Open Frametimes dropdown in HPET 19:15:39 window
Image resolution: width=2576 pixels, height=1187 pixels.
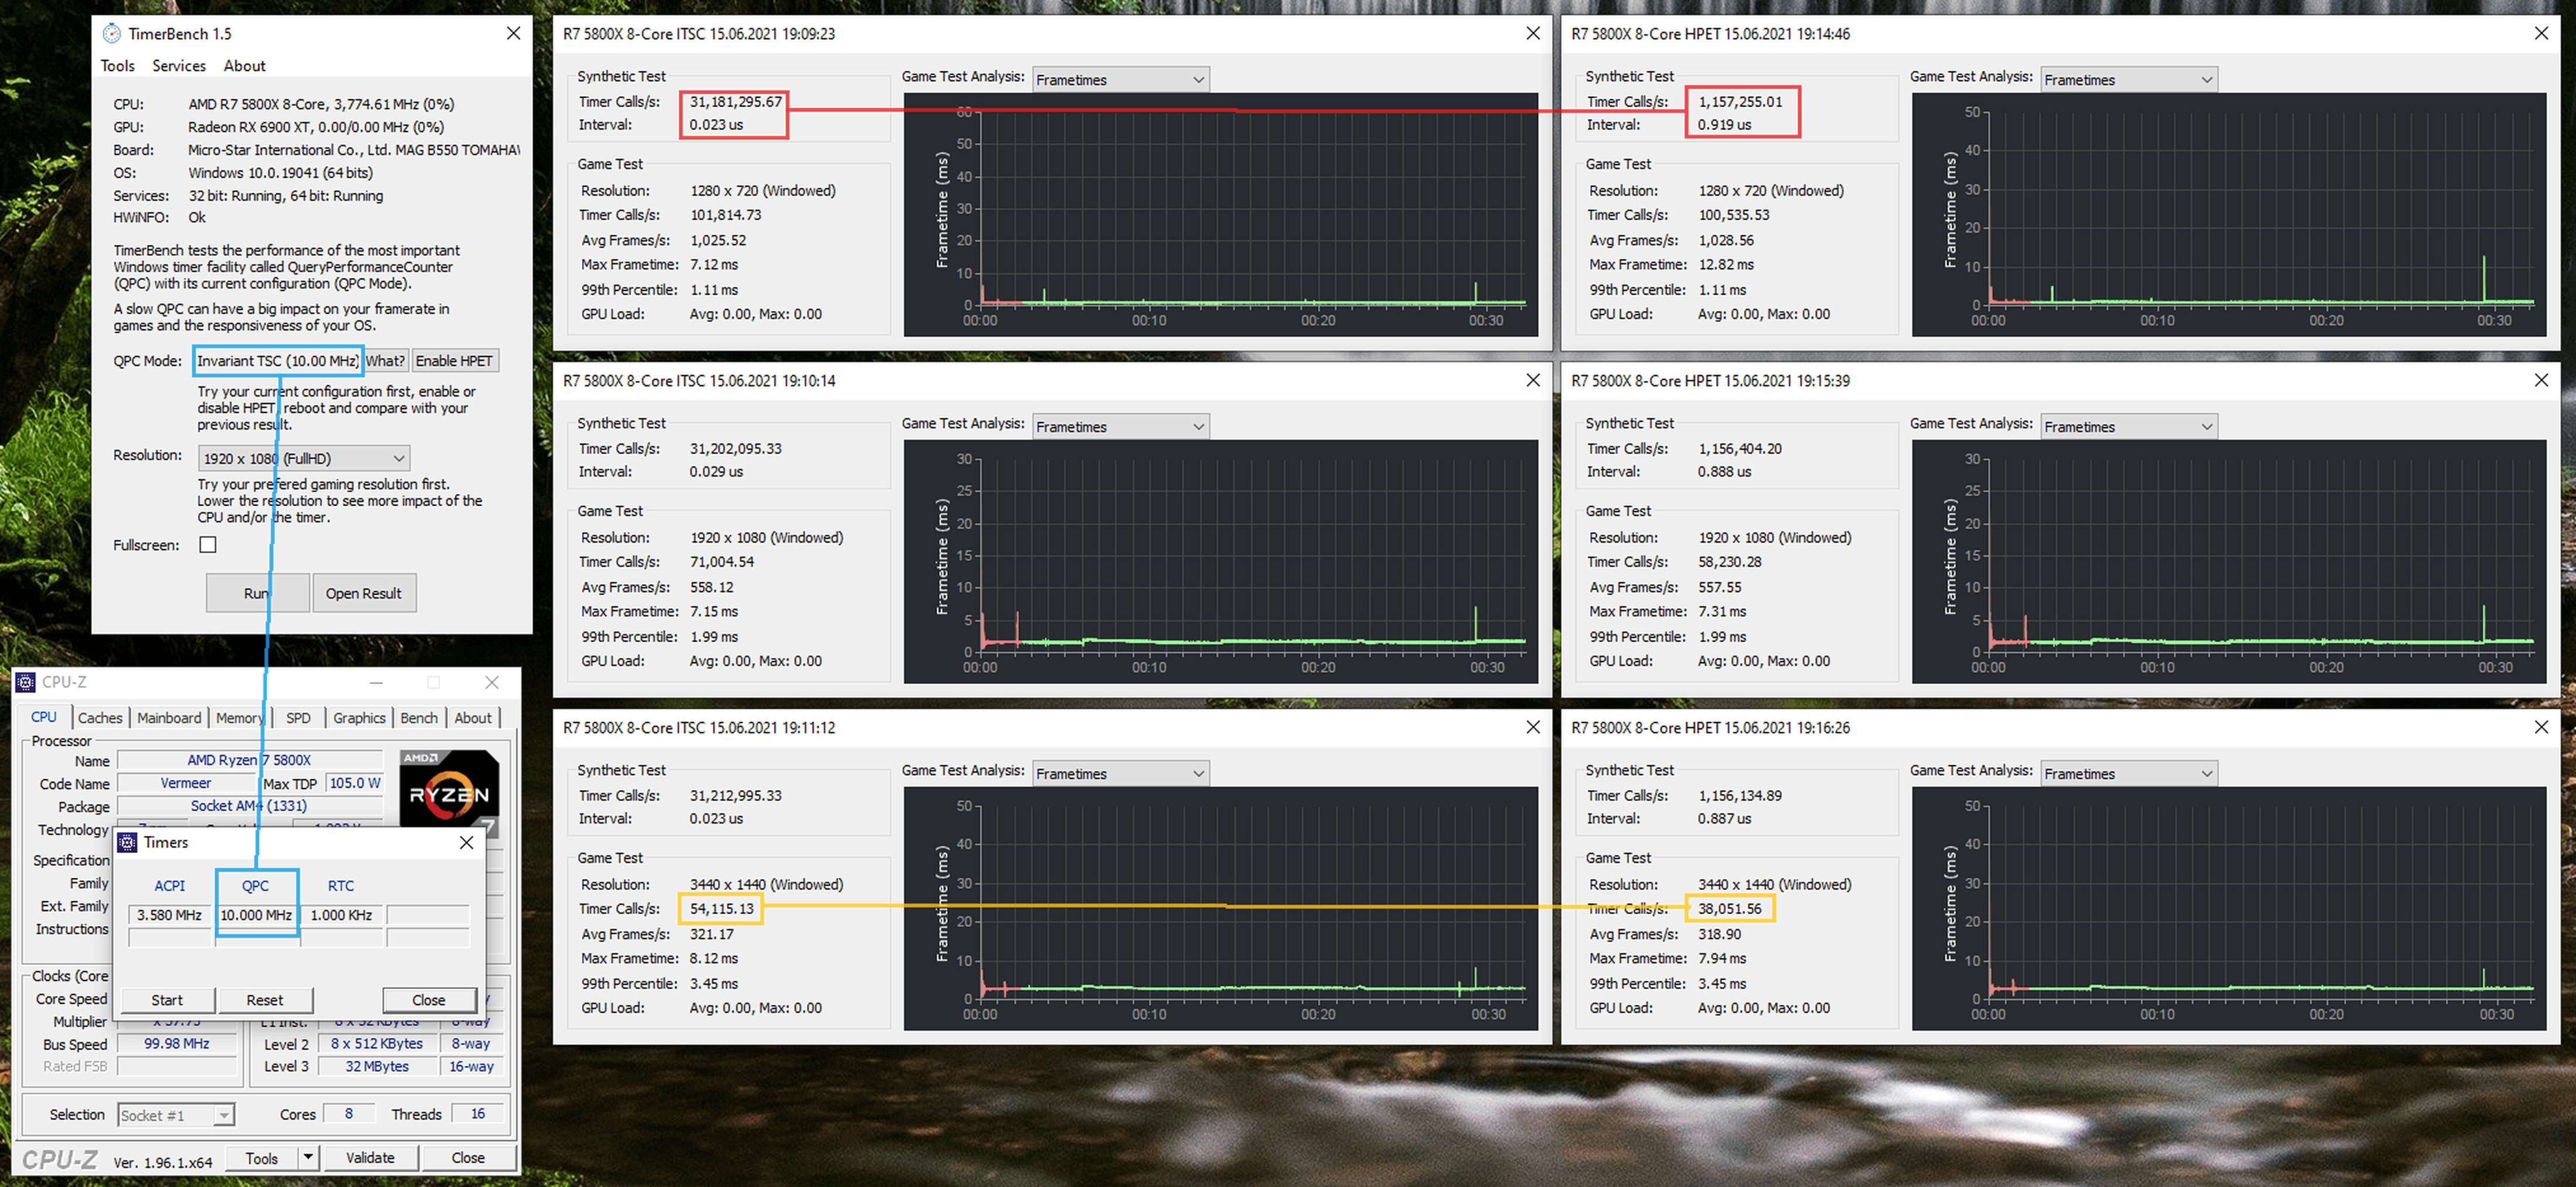(x=2128, y=427)
